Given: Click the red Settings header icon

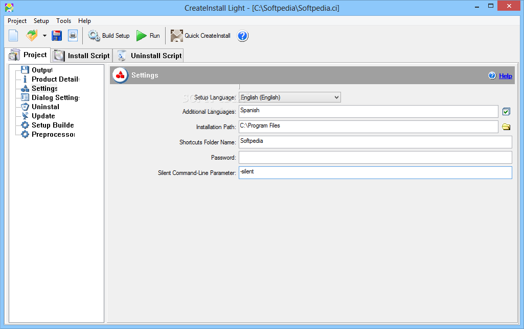Looking at the screenshot, I should click(x=120, y=75).
